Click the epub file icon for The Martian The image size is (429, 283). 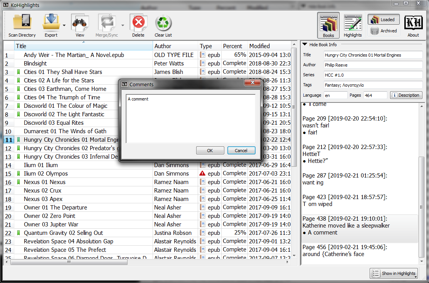click(202, 55)
